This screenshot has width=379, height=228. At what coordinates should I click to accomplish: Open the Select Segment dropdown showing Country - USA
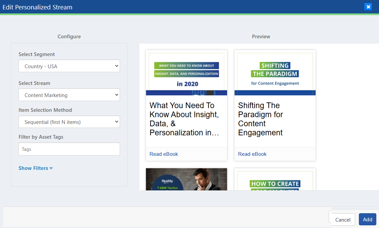coord(69,66)
